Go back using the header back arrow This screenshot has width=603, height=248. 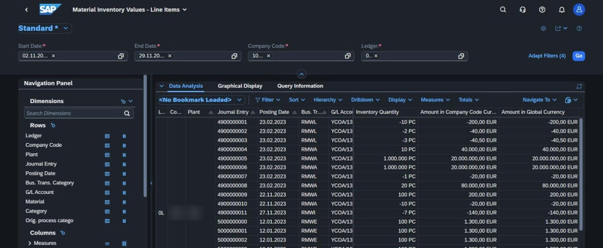coord(26,10)
